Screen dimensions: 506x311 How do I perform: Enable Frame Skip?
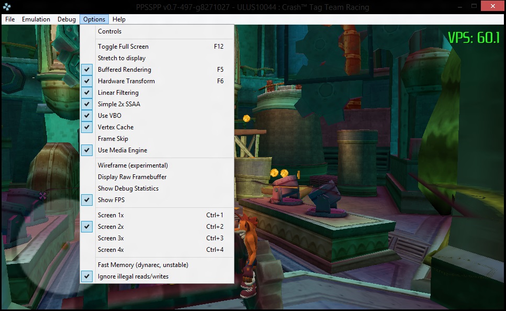[113, 139]
